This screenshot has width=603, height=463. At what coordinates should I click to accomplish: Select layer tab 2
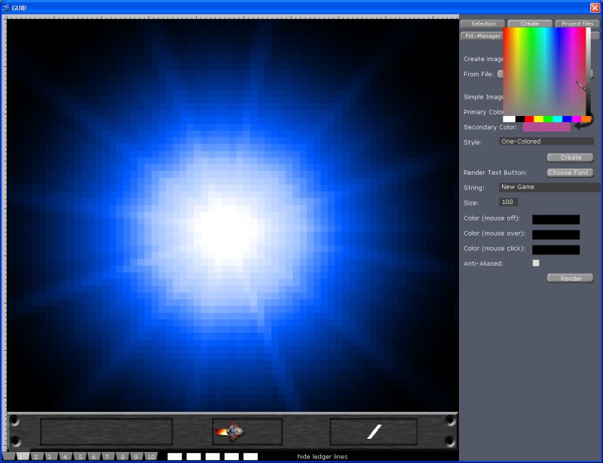coord(36,456)
